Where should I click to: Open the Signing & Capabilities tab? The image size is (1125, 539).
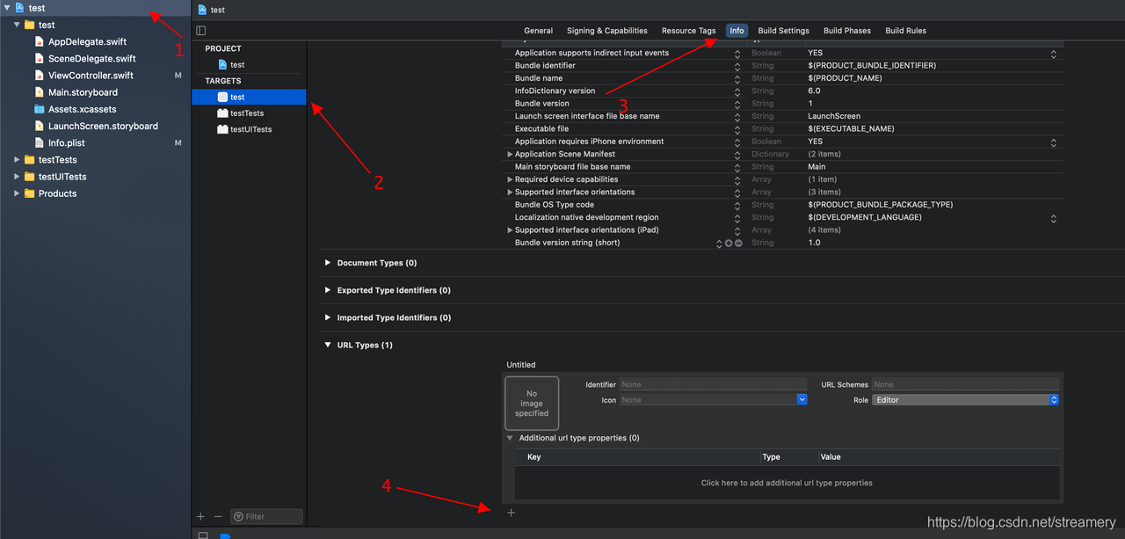607,31
